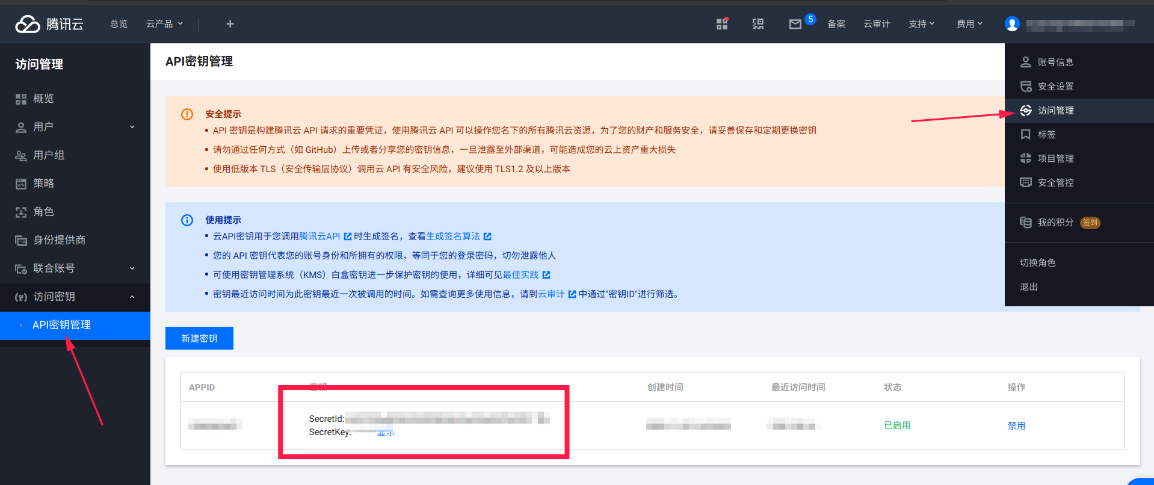Click the 角色 role icon
This screenshot has width=1154, height=485.
pos(21,212)
